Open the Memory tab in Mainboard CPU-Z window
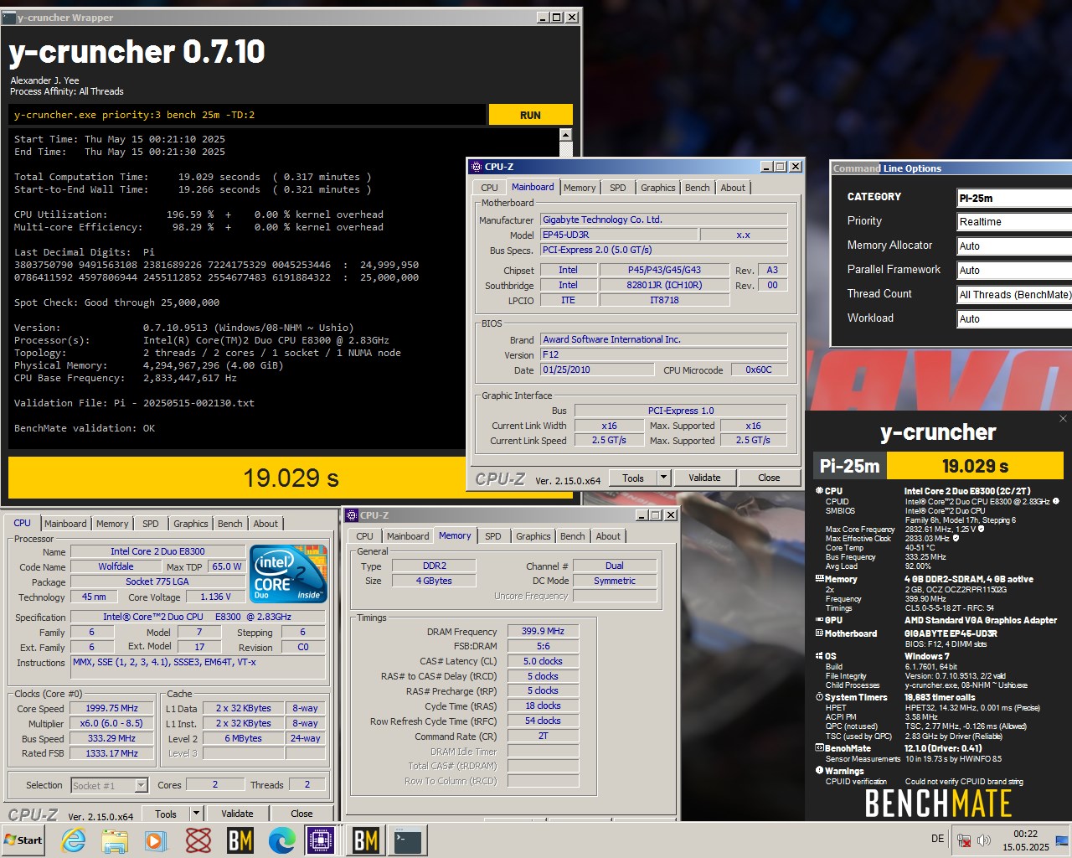The height and width of the screenshot is (858, 1072). [x=580, y=188]
